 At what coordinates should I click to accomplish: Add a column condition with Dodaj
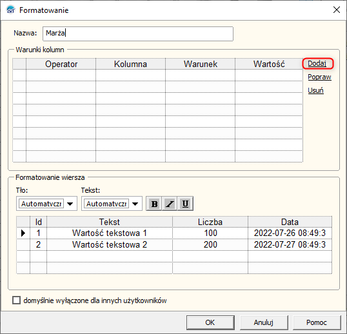(x=317, y=63)
